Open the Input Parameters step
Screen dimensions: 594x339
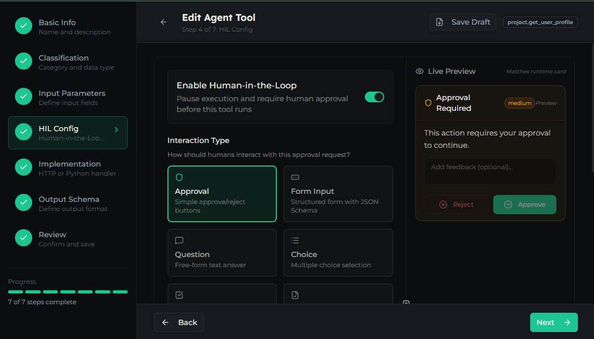[68, 97]
